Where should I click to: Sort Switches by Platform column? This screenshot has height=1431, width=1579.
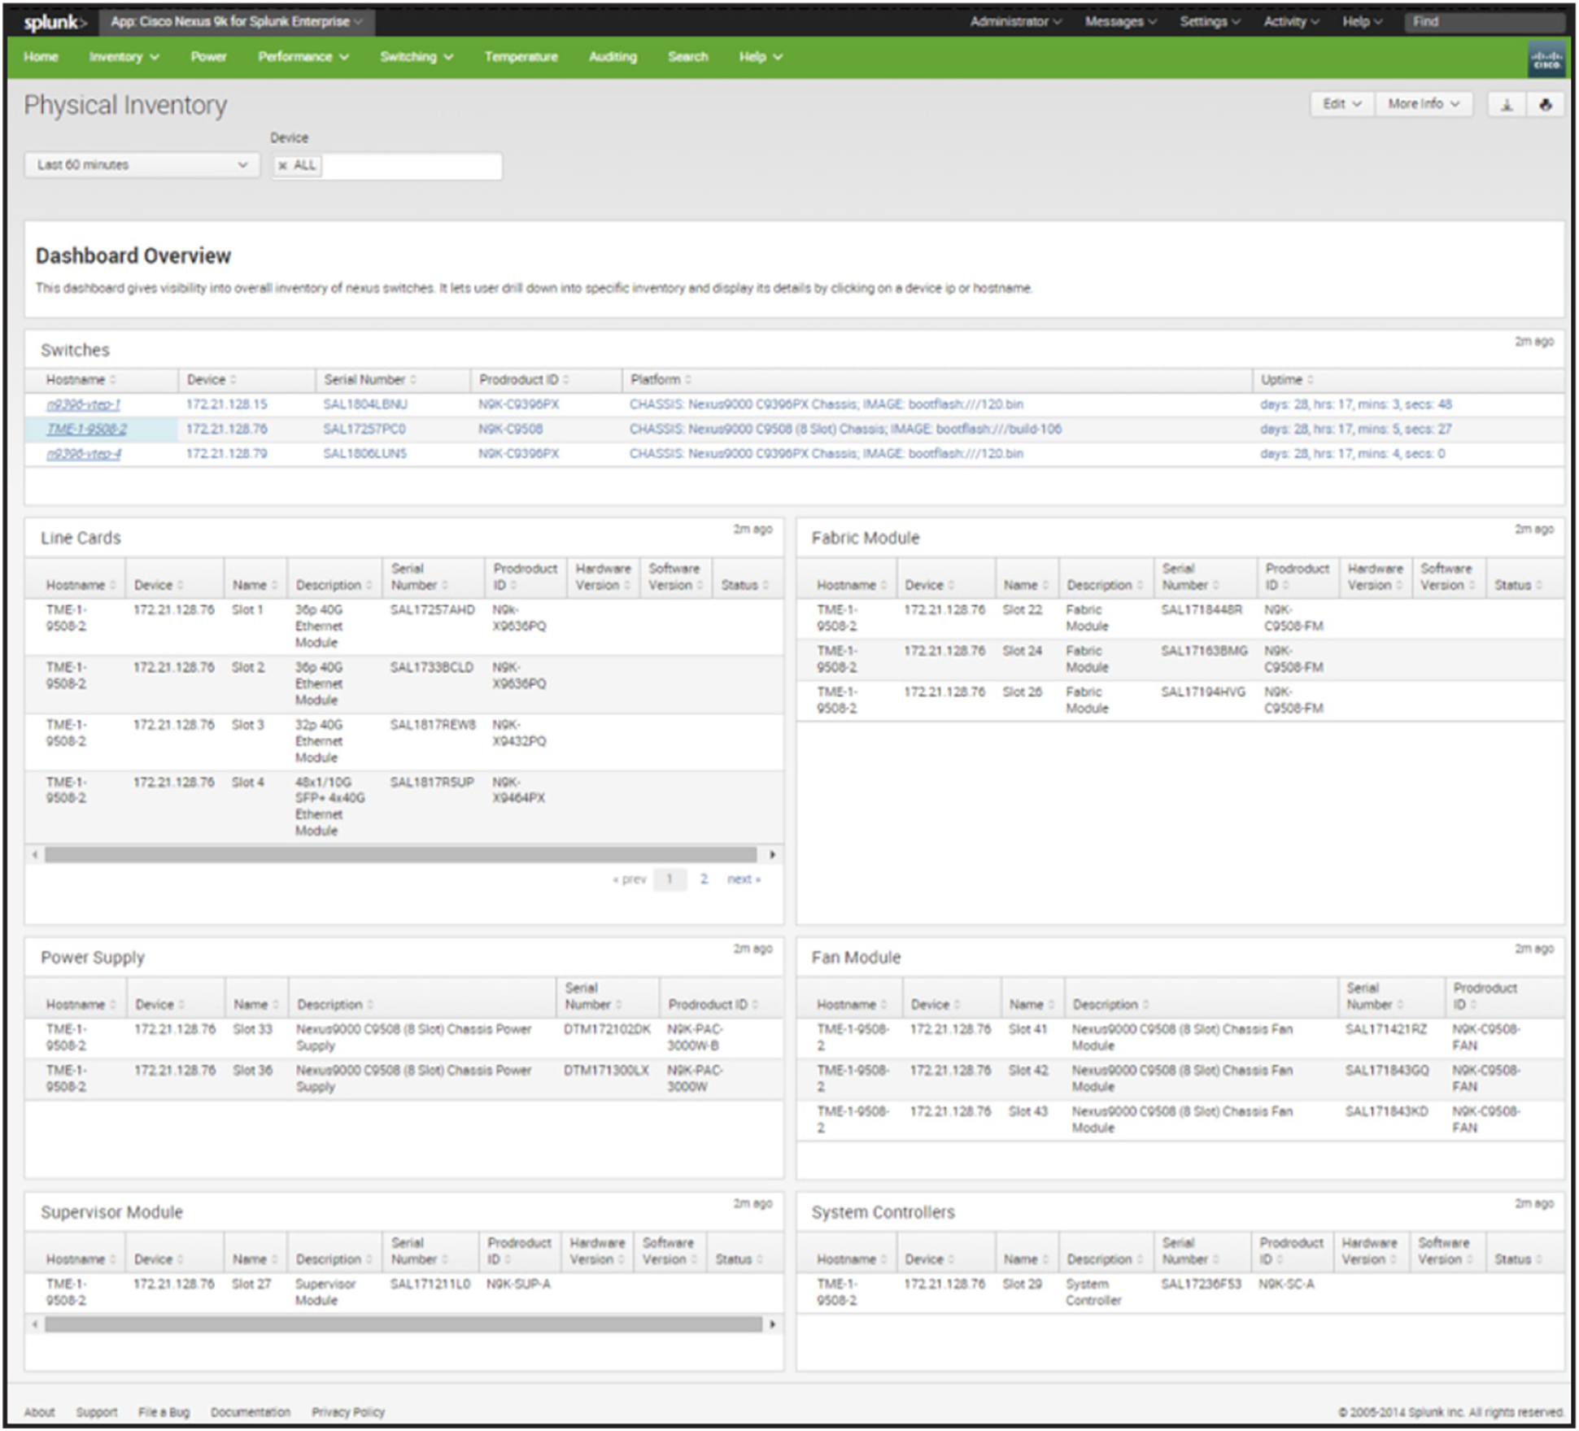660,380
